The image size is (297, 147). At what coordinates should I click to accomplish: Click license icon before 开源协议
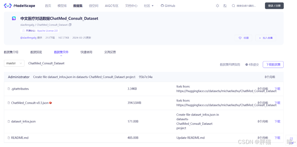coord(23,31)
